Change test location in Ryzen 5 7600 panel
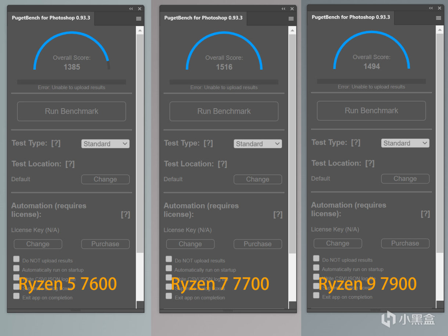 (x=105, y=179)
